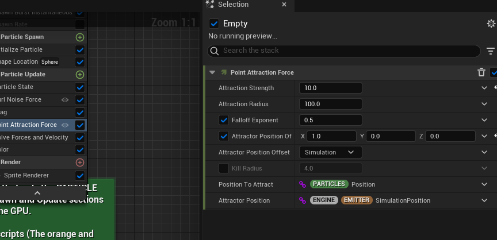Add module to Particle Update section
The image size is (497, 240).
tap(80, 75)
